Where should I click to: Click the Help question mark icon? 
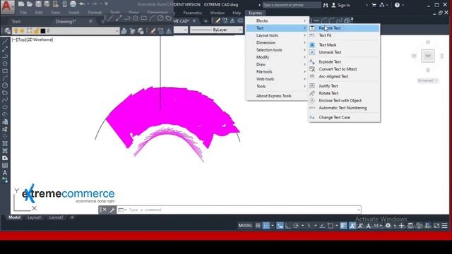pyautogui.click(x=397, y=5)
